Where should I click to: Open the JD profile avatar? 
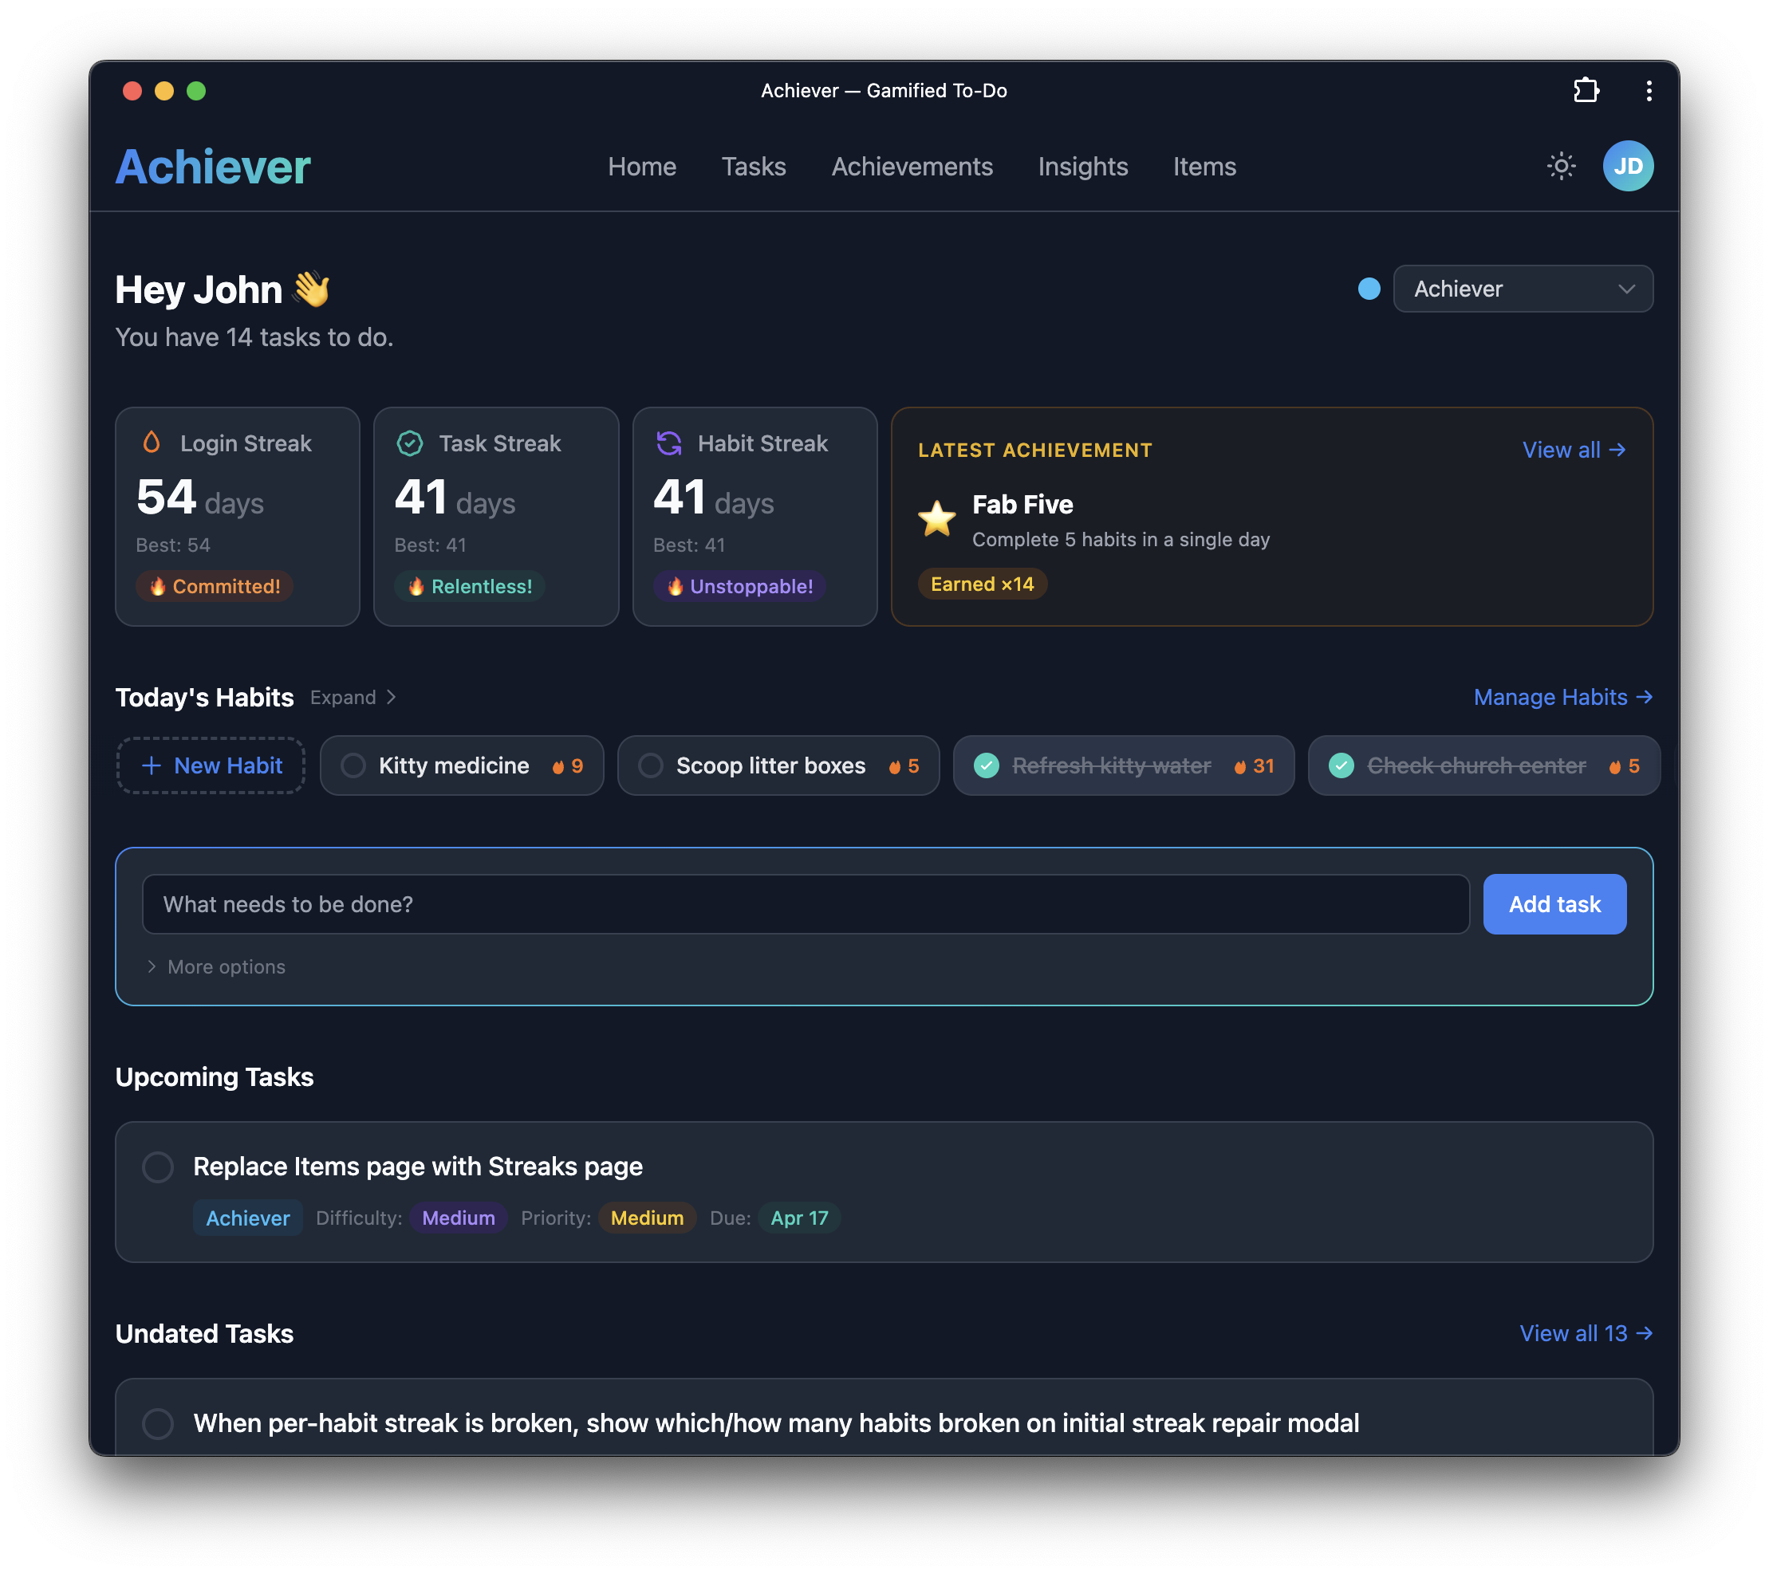click(1629, 165)
